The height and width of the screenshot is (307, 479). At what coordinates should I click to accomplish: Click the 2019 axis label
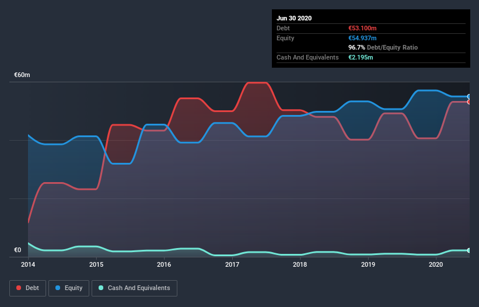(368, 264)
